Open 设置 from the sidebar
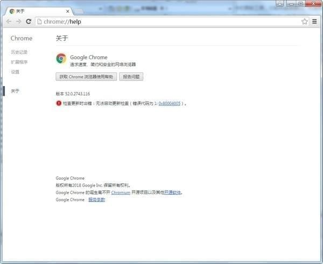The image size is (323, 264). pos(15,72)
